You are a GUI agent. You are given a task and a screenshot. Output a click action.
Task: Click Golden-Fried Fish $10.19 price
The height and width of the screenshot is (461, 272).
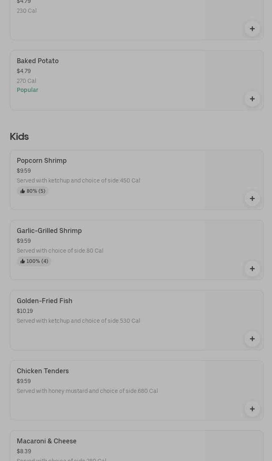tap(25, 311)
